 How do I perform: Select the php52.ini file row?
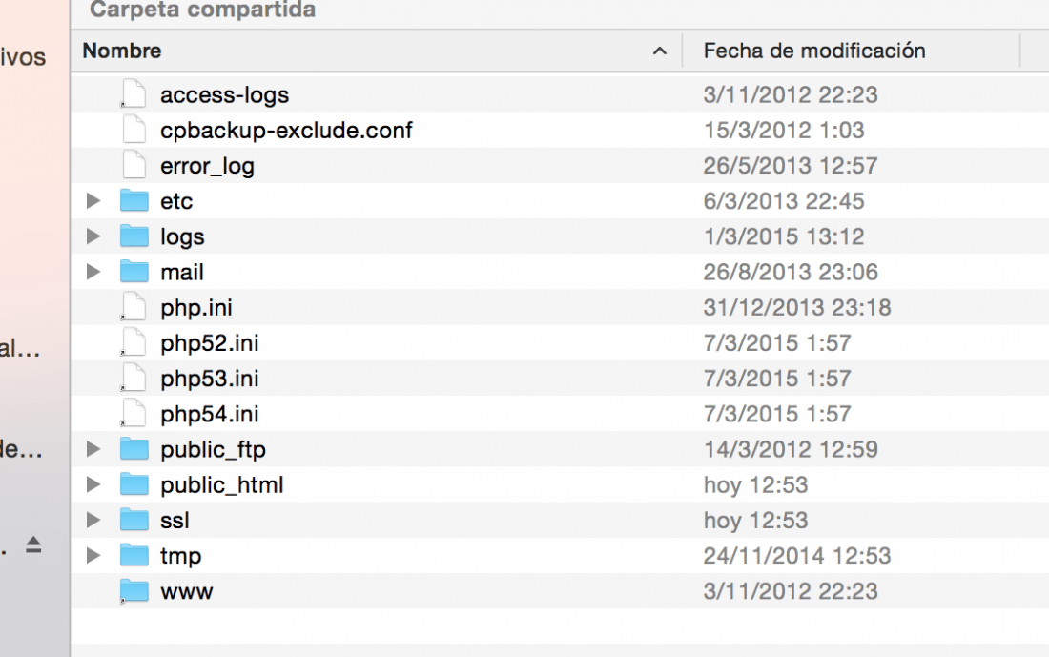point(560,342)
